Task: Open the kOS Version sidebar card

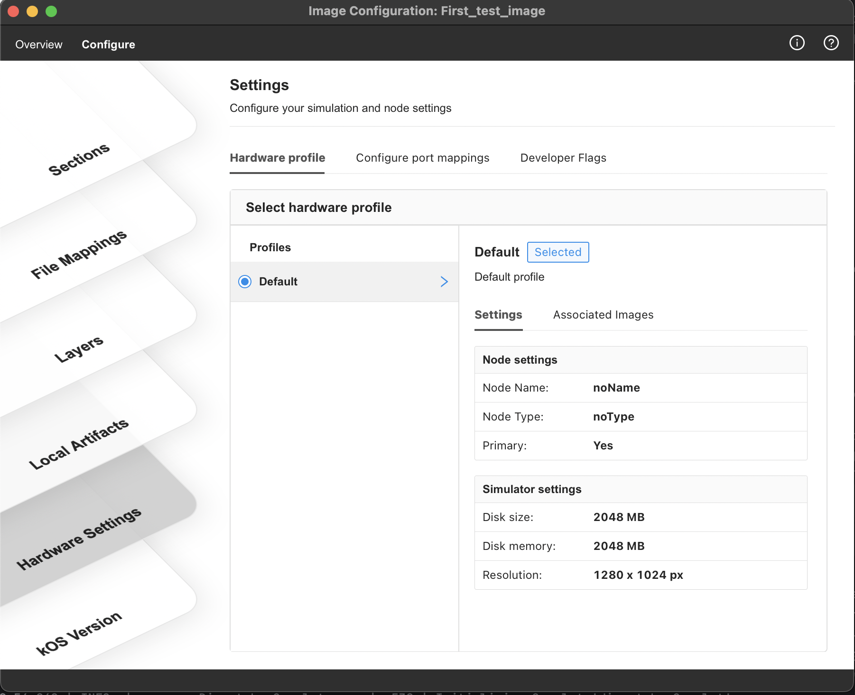Action: [x=79, y=633]
